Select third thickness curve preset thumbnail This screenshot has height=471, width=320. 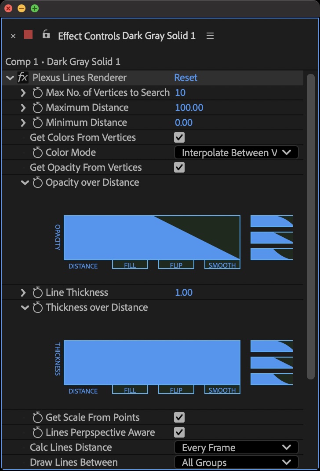coord(271,379)
